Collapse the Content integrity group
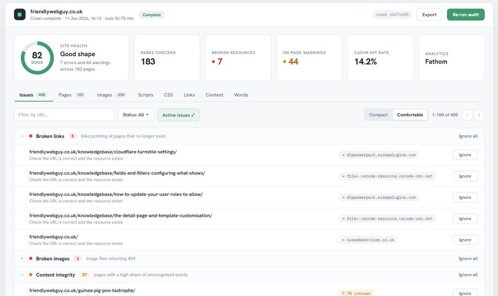 coord(22,275)
